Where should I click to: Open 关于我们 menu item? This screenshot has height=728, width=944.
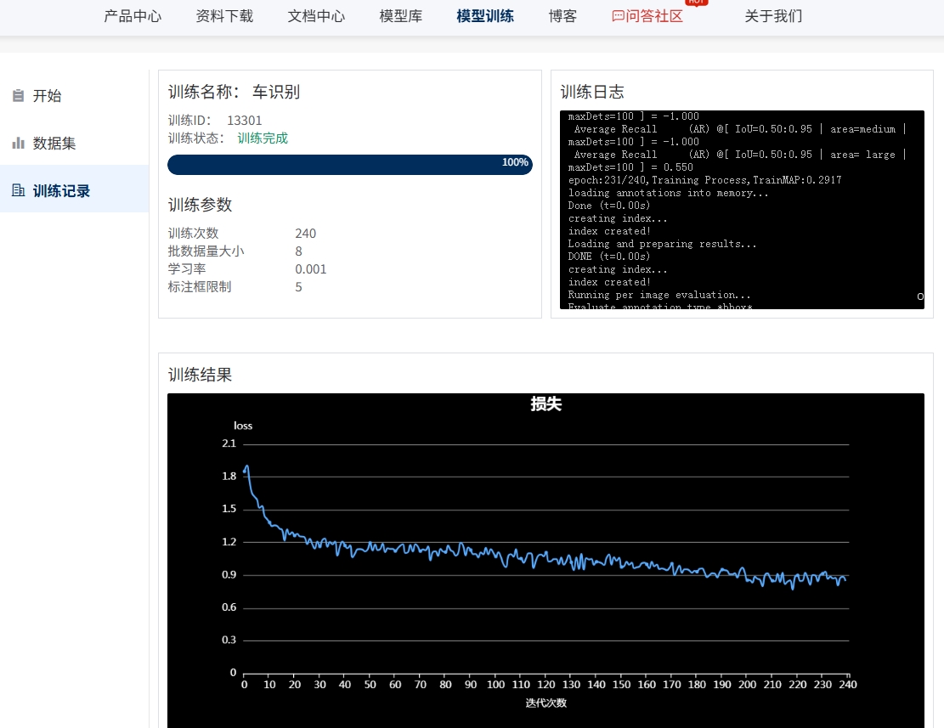point(773,16)
